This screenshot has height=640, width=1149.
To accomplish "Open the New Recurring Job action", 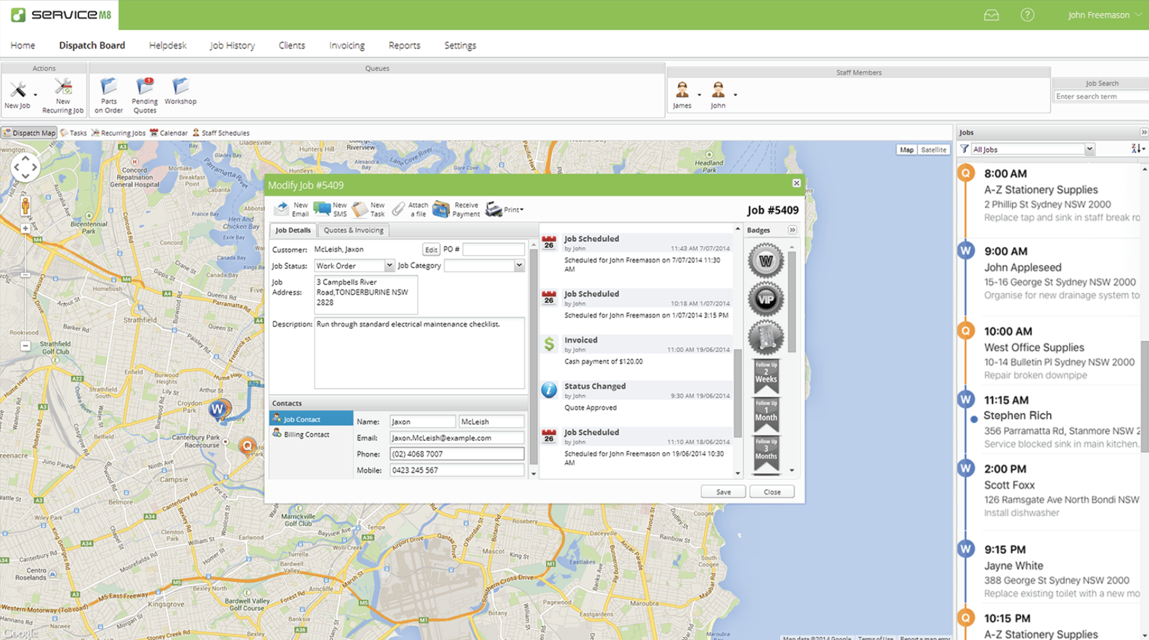I will [63, 88].
